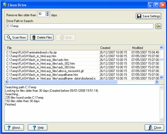This screenshot has height=134, width=167.
Task: Open Help from the bottom bar
Action: (x=37, y=128)
